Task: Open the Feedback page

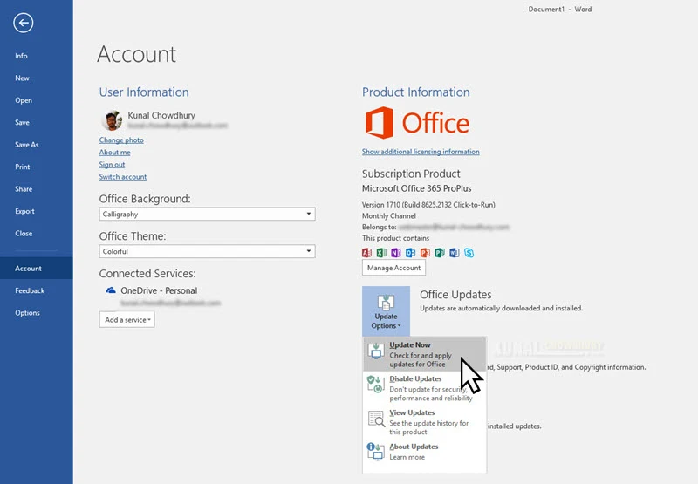Action: pos(30,290)
